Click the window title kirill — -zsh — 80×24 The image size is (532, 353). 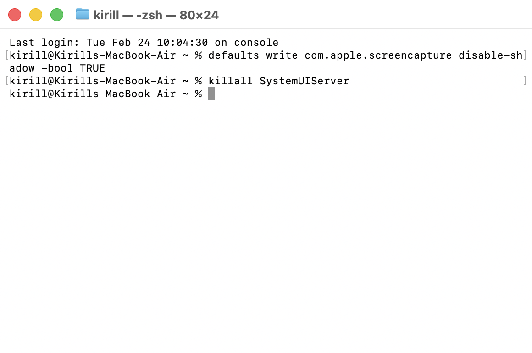pos(156,14)
